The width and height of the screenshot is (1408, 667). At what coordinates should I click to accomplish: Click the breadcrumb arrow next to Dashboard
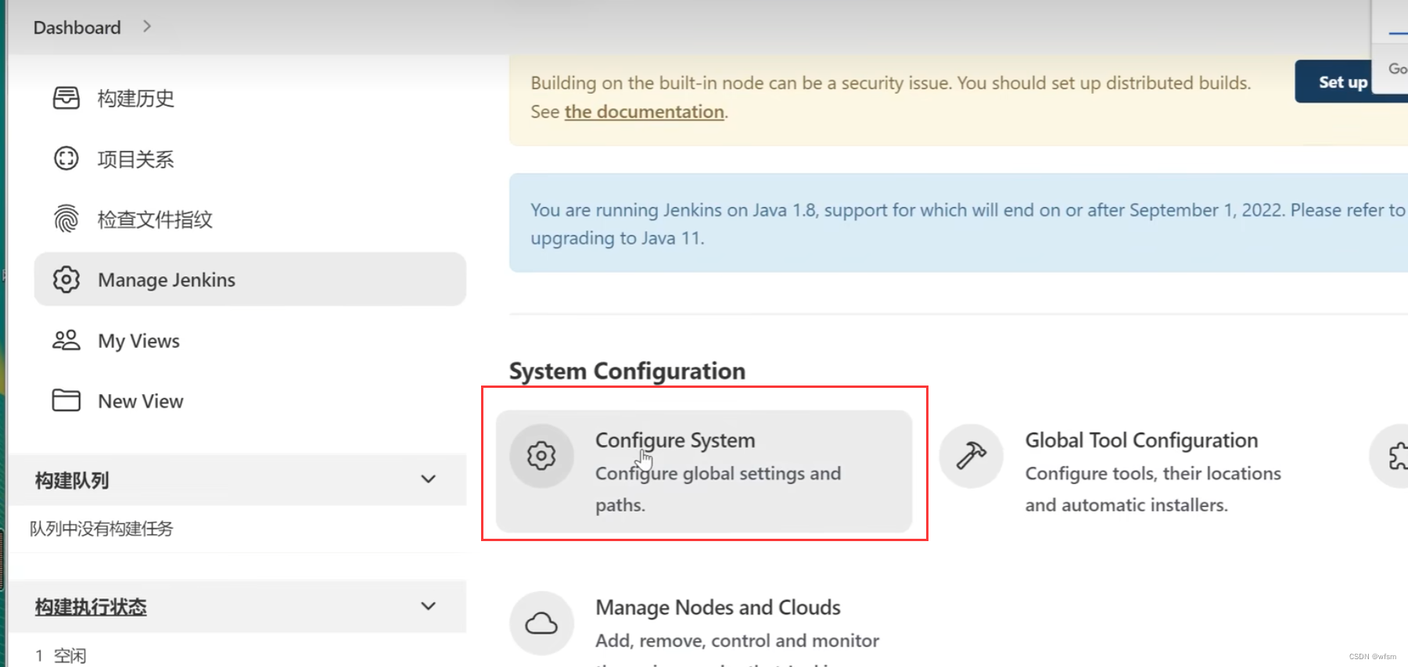coord(147,27)
